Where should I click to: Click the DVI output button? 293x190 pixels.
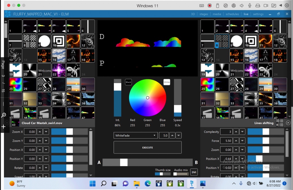point(194,172)
